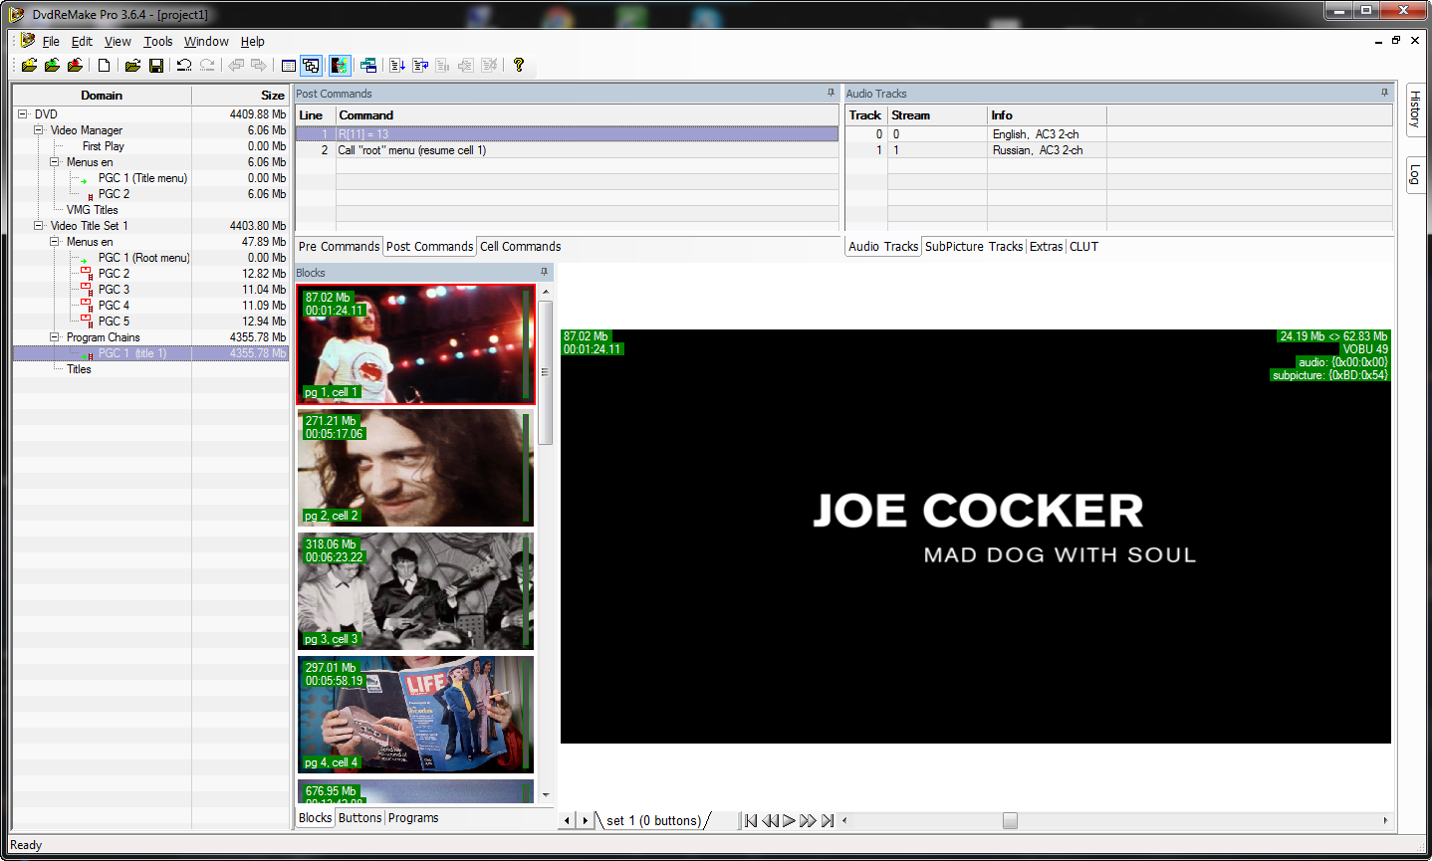Click the red-dot DVD folder icon
The height and width of the screenshot is (861, 1432).
tap(75, 65)
